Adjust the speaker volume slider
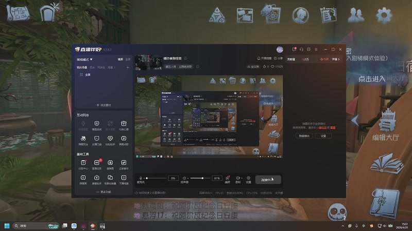412x231 pixels. click(x=200, y=178)
